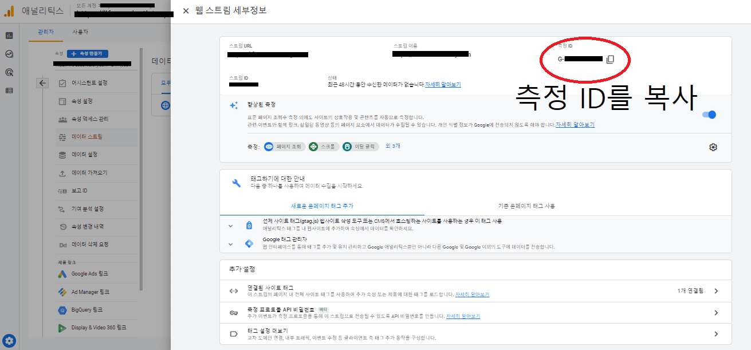Screen dimensions: 751x350
Task: Open the bottom-left settings gear
Action: tap(9, 340)
